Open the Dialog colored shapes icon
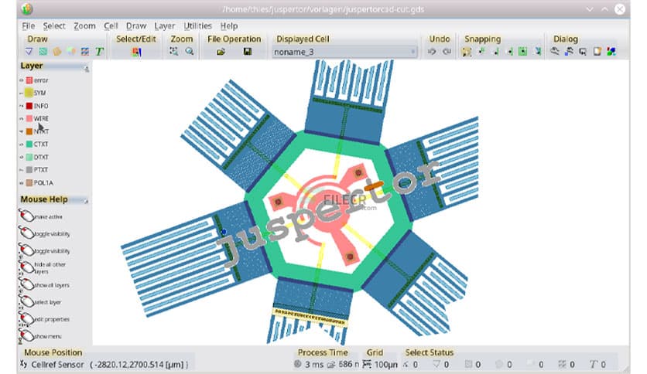 coord(611,52)
